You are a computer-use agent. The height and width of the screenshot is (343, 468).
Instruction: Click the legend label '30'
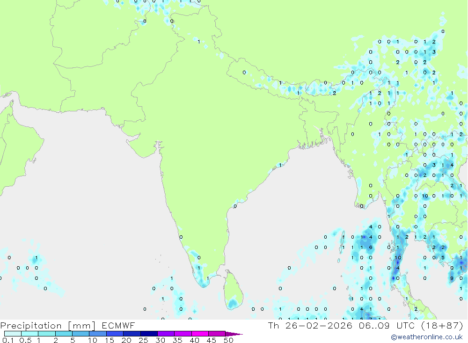[x=160, y=340]
